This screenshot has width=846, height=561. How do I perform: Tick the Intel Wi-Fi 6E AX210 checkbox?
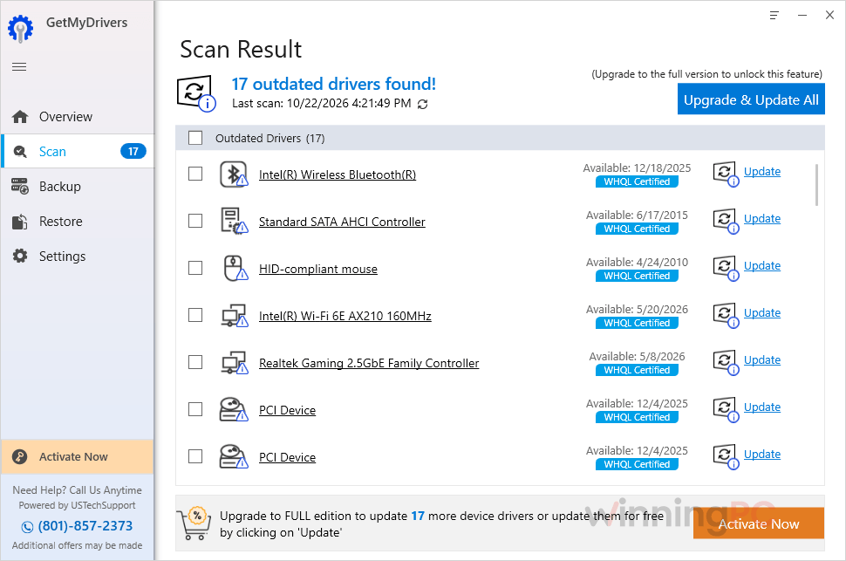pos(195,315)
